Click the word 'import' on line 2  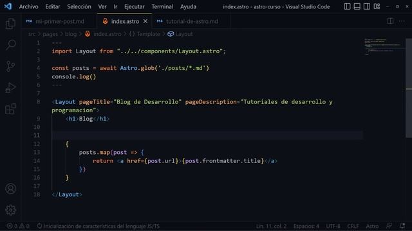(62, 51)
